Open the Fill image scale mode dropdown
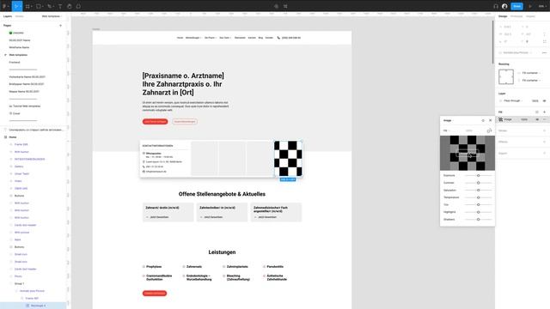Screen dimensions: 550x309 pyautogui.click(x=446, y=130)
